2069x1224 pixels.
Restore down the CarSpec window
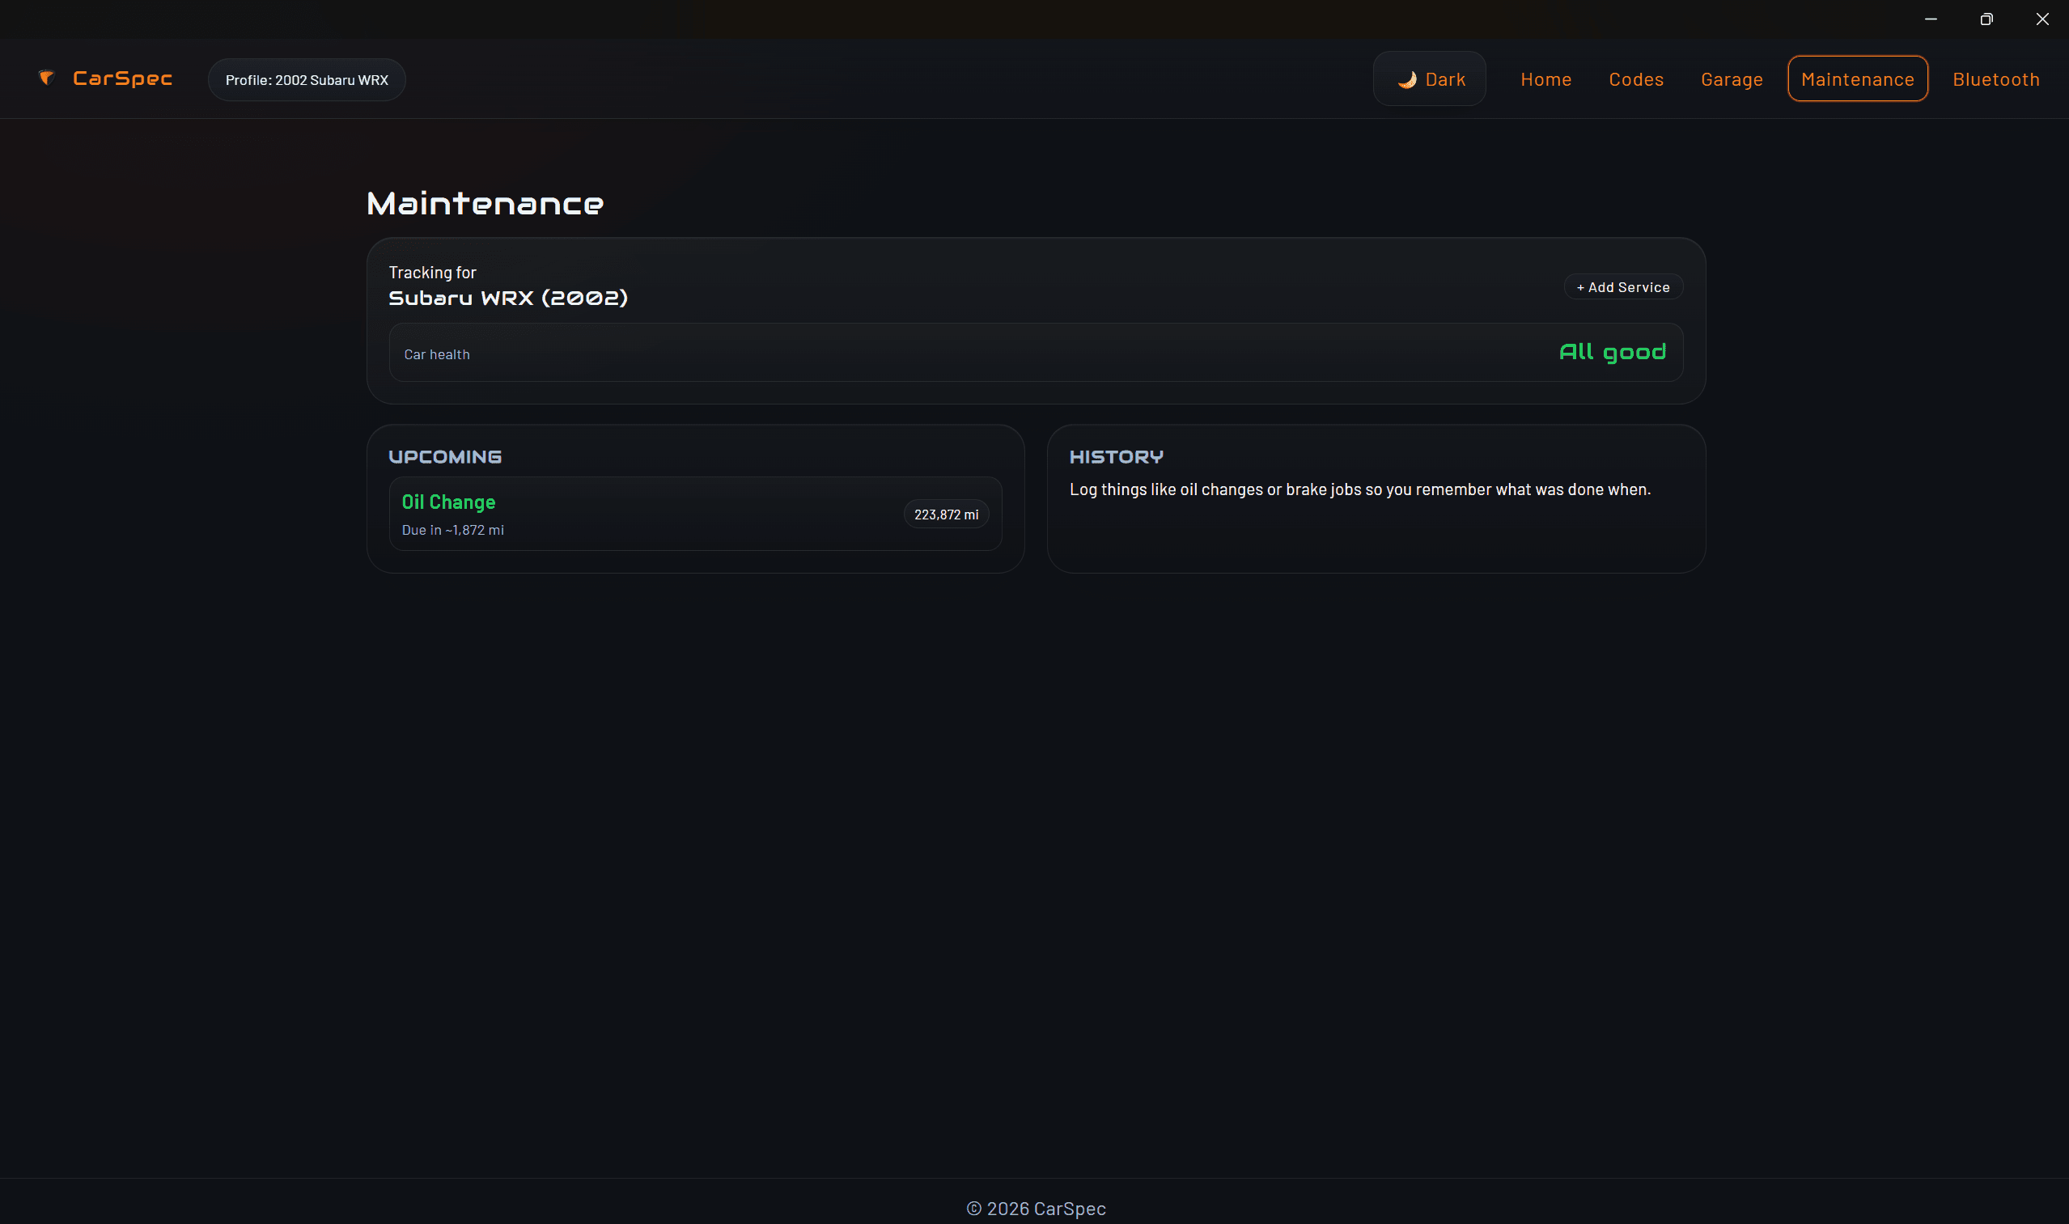(1986, 19)
